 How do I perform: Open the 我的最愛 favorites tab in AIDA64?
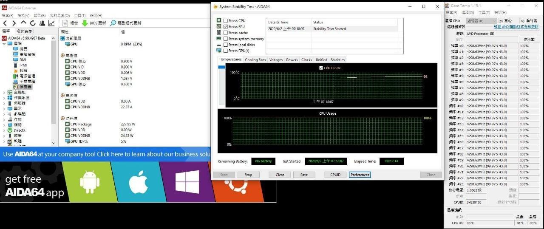pyautogui.click(x=24, y=31)
